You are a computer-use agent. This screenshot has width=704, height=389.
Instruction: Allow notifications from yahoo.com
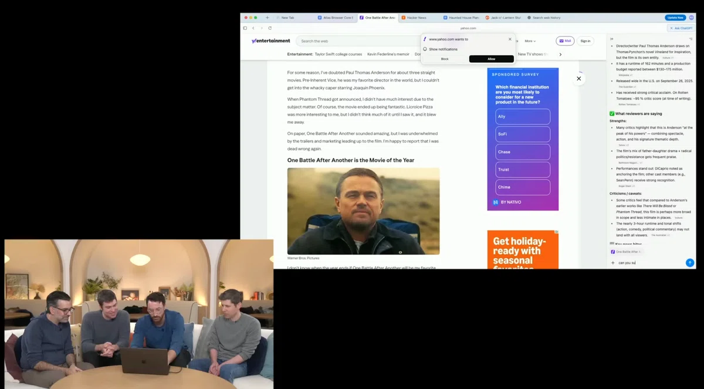492,59
